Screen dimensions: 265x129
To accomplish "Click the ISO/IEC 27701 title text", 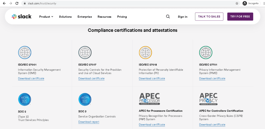I will (x=208, y=65).
